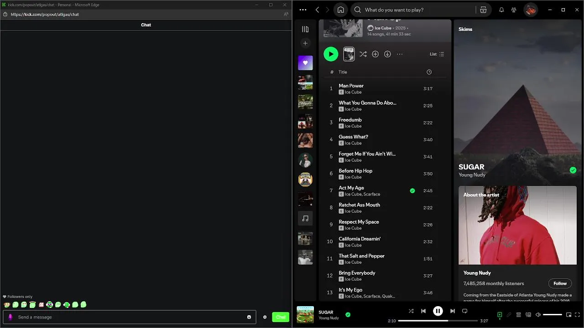Enter Spotify full screen view
Screen dimensions: 584x328
[578, 315]
